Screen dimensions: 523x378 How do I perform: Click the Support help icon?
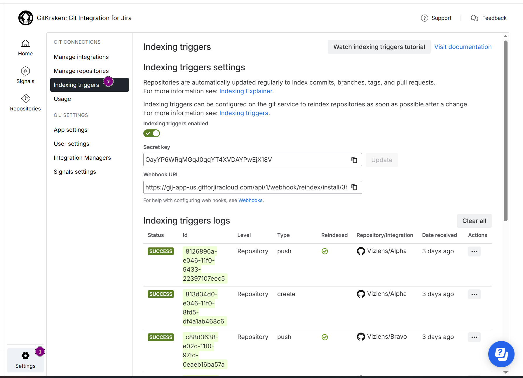point(424,18)
